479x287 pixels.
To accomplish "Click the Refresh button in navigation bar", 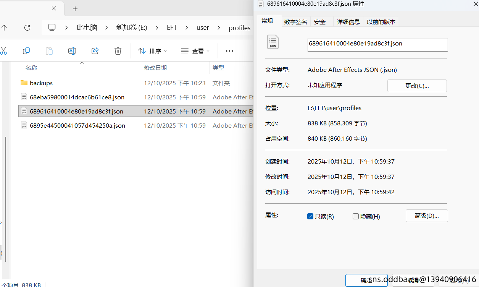I will coord(27,28).
